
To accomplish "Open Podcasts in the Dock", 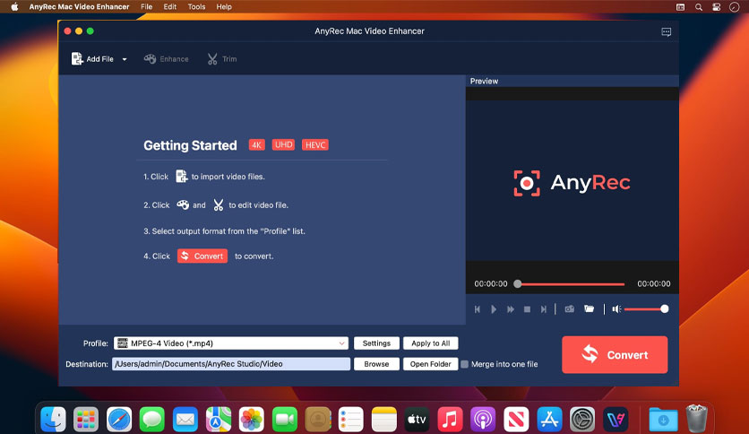I will click(x=483, y=420).
